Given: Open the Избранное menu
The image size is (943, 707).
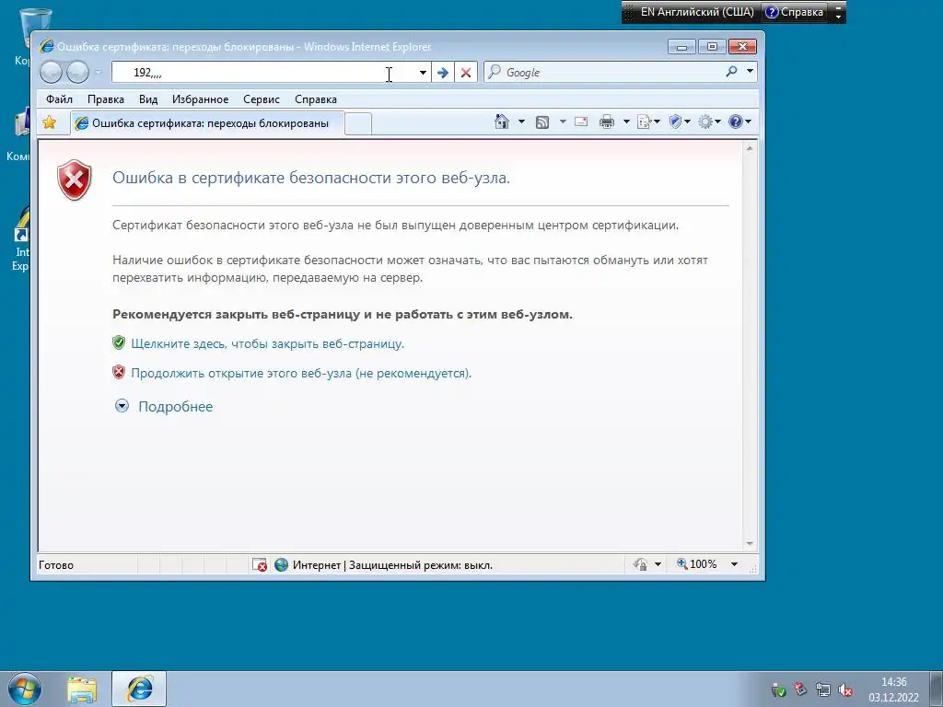Looking at the screenshot, I should click(x=200, y=99).
